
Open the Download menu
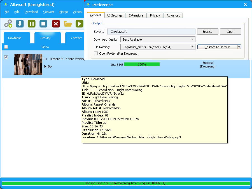tap(31, 12)
